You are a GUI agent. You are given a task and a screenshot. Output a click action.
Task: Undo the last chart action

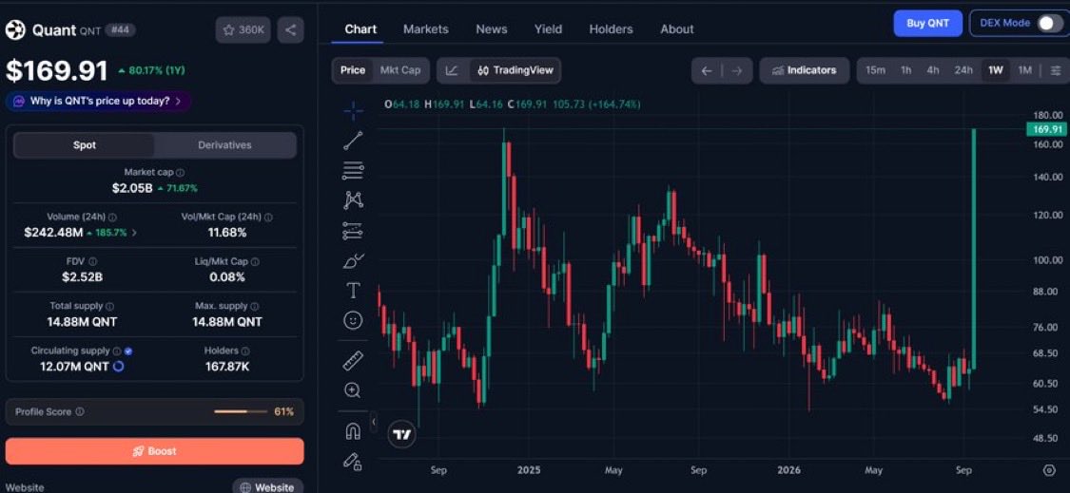tap(707, 70)
